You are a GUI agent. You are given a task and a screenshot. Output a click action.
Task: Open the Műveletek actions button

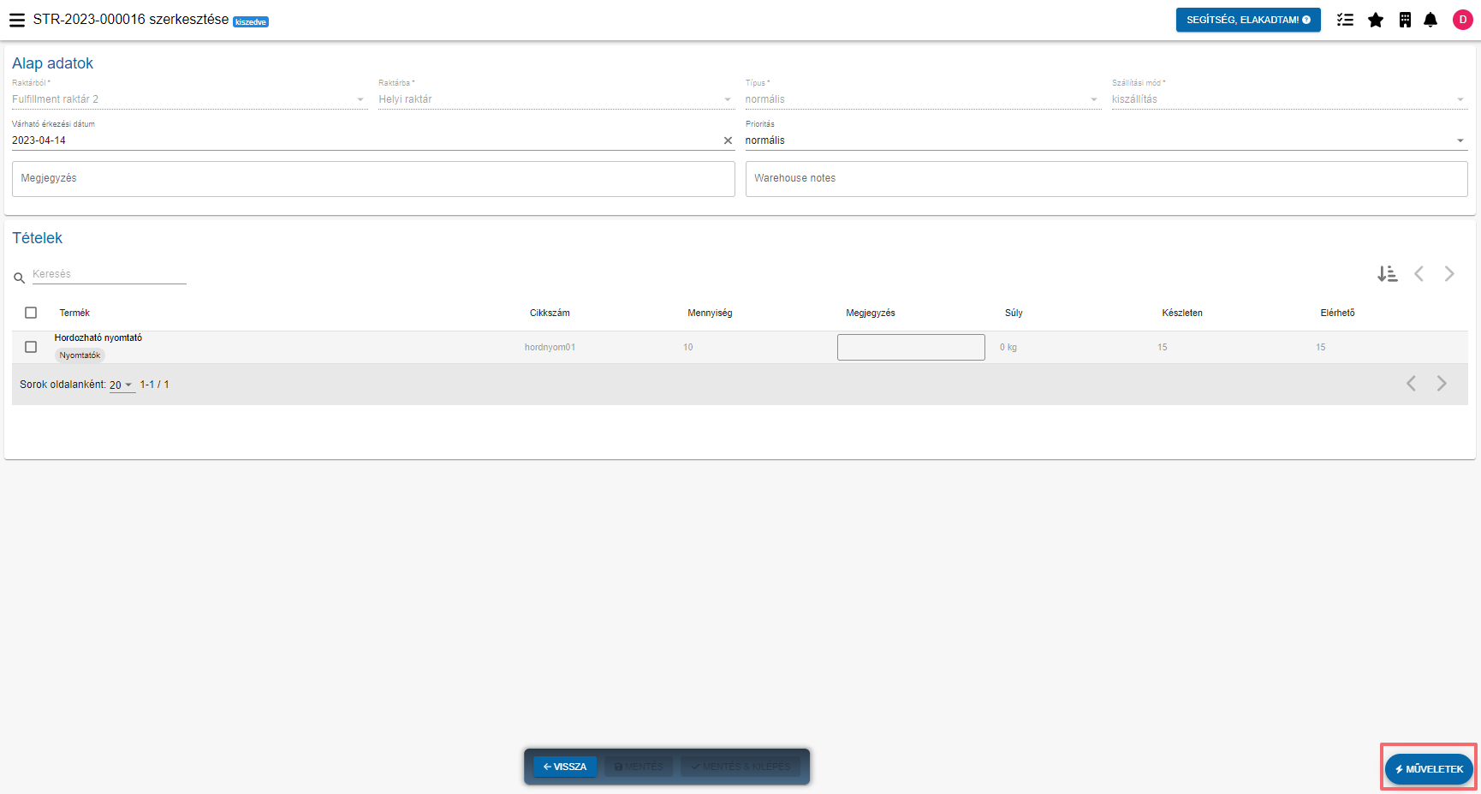pyautogui.click(x=1429, y=769)
